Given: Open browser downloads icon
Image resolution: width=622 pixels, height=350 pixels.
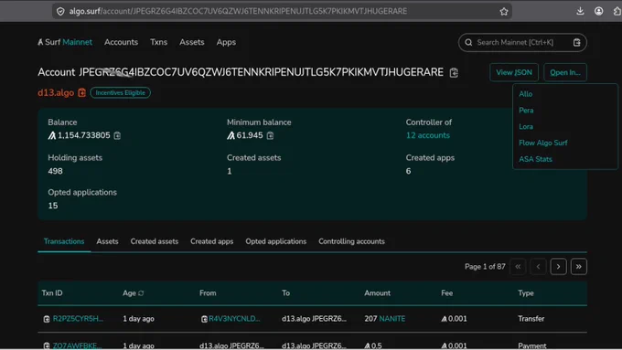Looking at the screenshot, I should (x=580, y=11).
